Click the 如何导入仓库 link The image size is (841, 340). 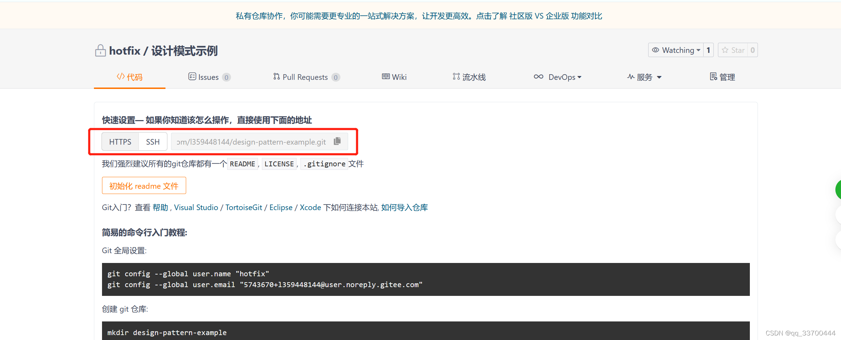405,207
